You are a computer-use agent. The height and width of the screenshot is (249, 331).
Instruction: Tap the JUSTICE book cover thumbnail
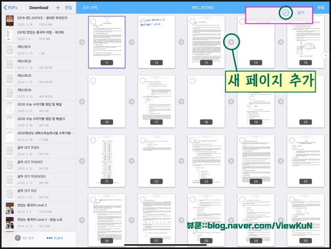click(x=10, y=21)
